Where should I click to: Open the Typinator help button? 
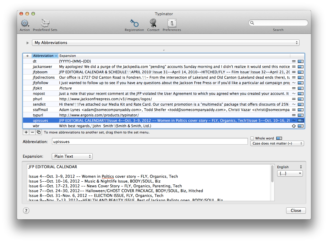pyautogui.click(x=26, y=210)
